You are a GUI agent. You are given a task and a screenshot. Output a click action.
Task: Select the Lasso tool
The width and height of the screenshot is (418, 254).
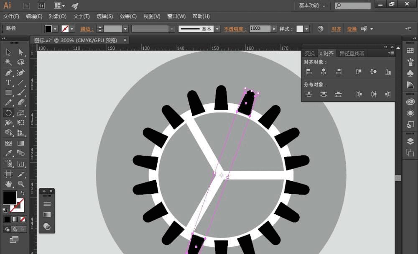click(x=21, y=62)
